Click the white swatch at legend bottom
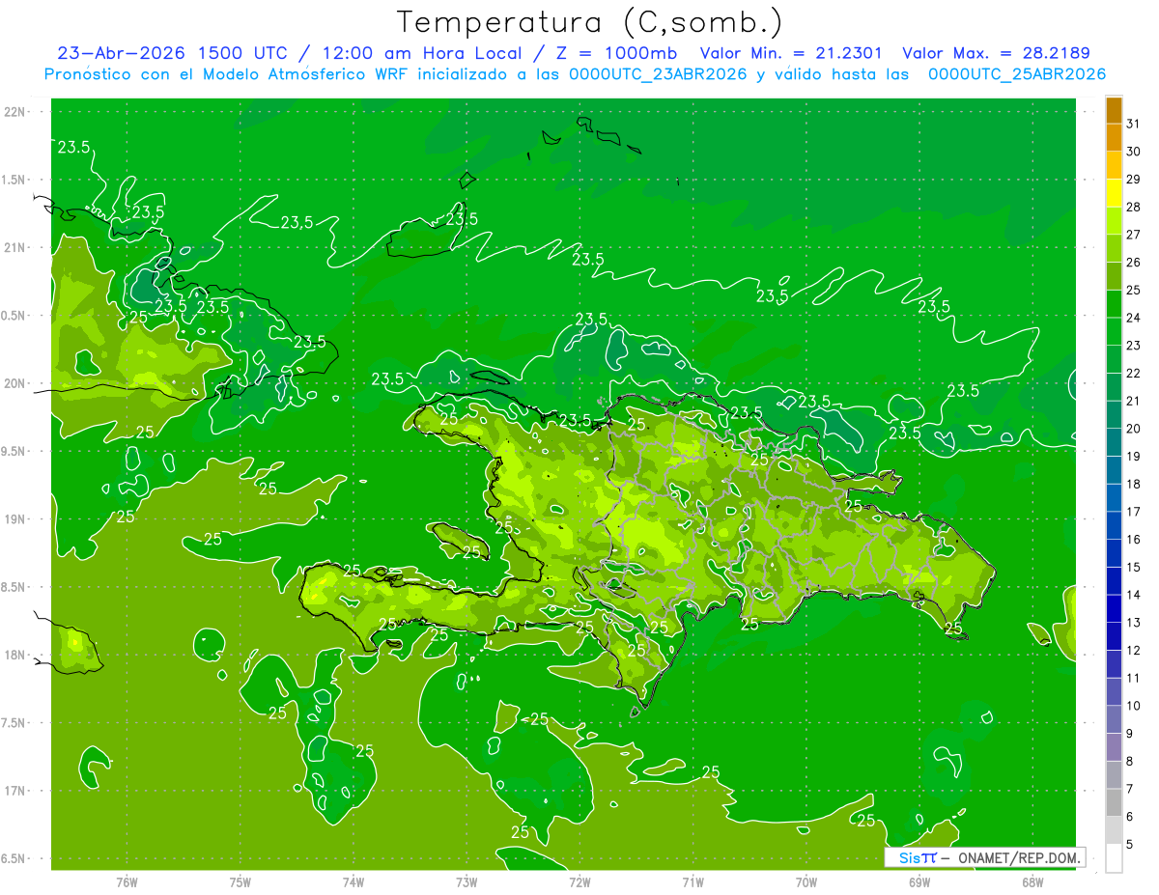Image resolution: width=1159 pixels, height=895 pixels. click(x=1114, y=858)
